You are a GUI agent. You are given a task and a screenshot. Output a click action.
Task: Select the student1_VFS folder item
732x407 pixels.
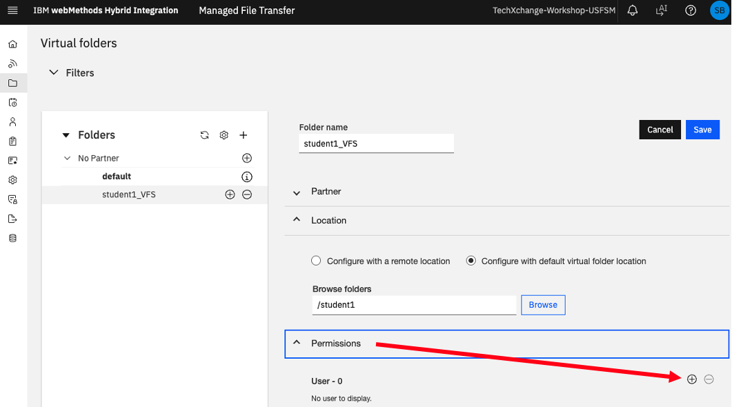(129, 195)
